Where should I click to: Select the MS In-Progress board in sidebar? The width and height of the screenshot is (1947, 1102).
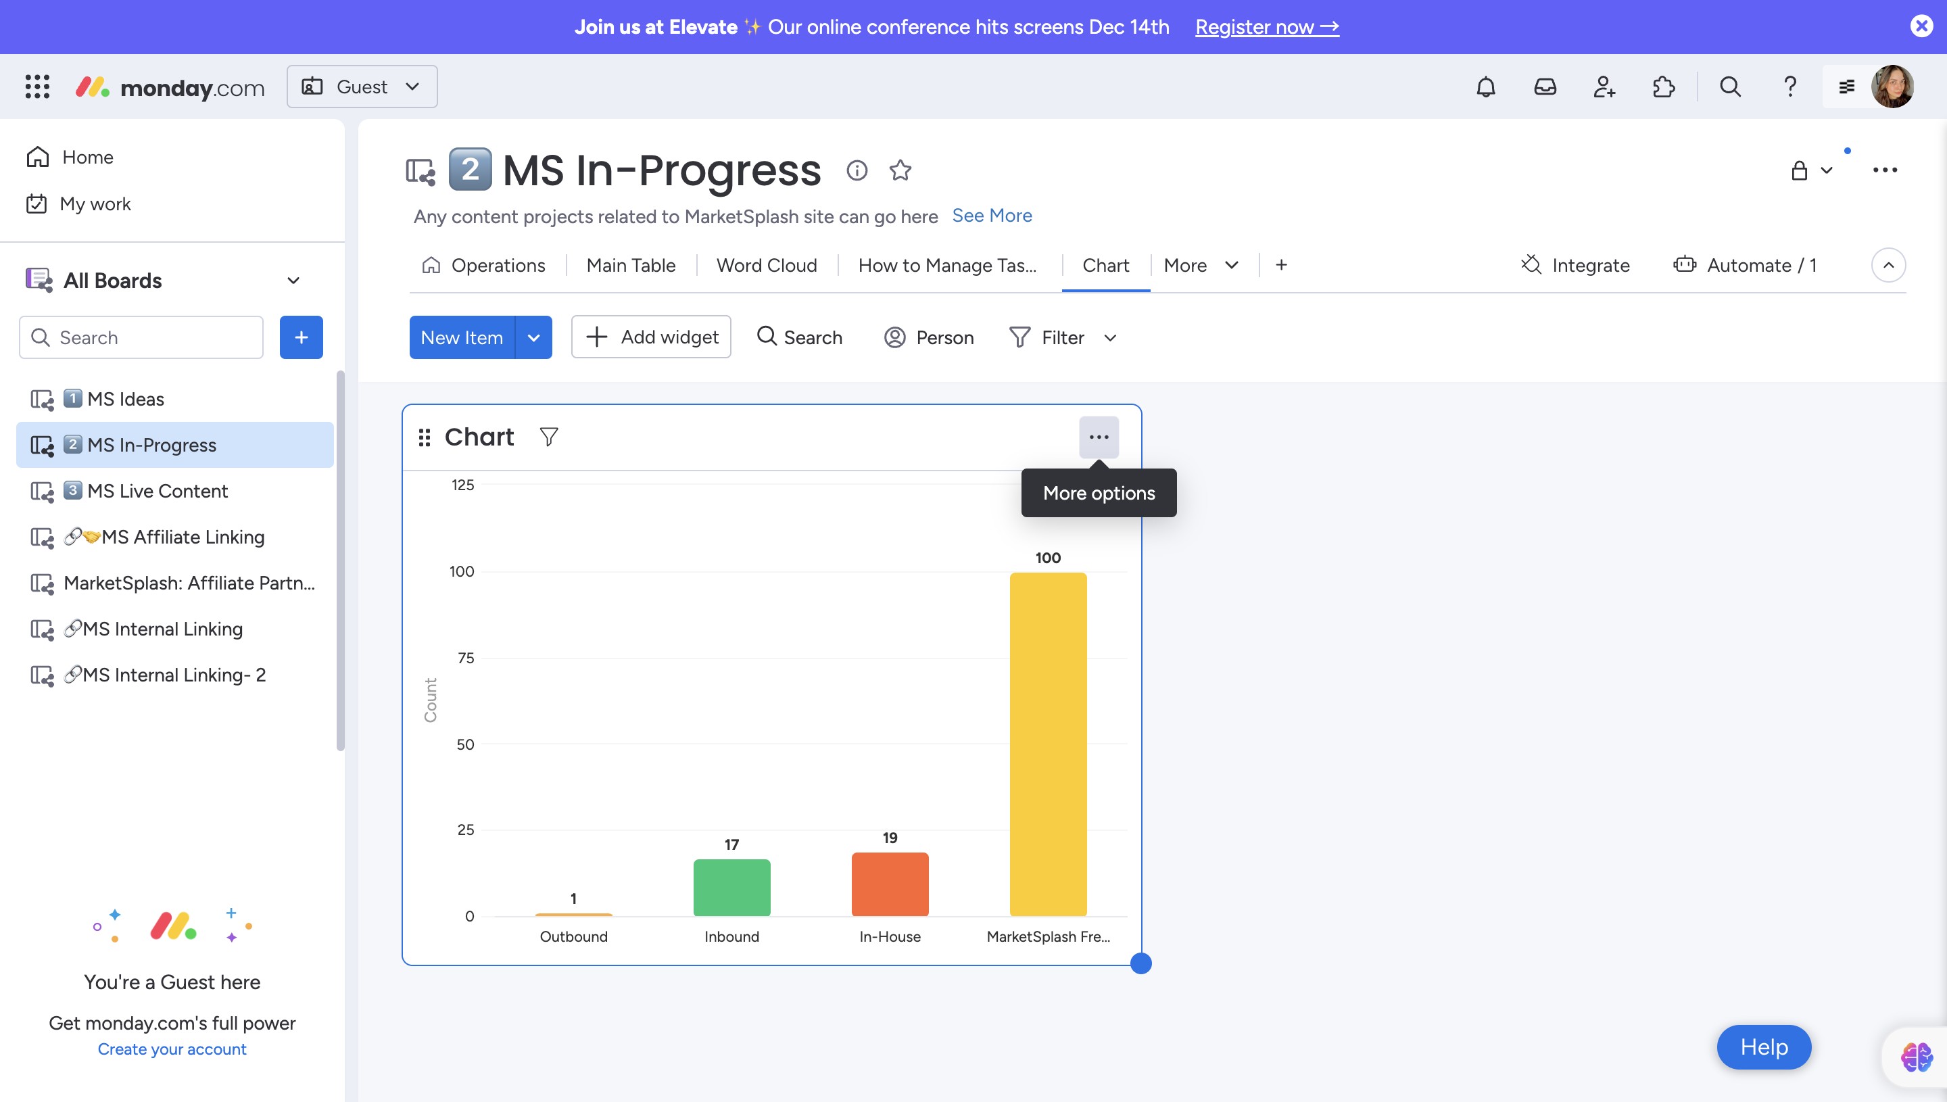(174, 445)
